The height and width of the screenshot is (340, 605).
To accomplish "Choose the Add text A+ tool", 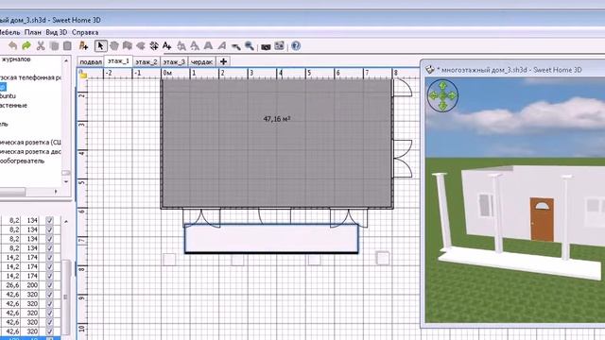I will (167, 46).
